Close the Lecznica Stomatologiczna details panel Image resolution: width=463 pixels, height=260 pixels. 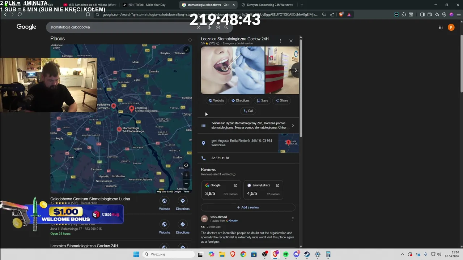(291, 41)
